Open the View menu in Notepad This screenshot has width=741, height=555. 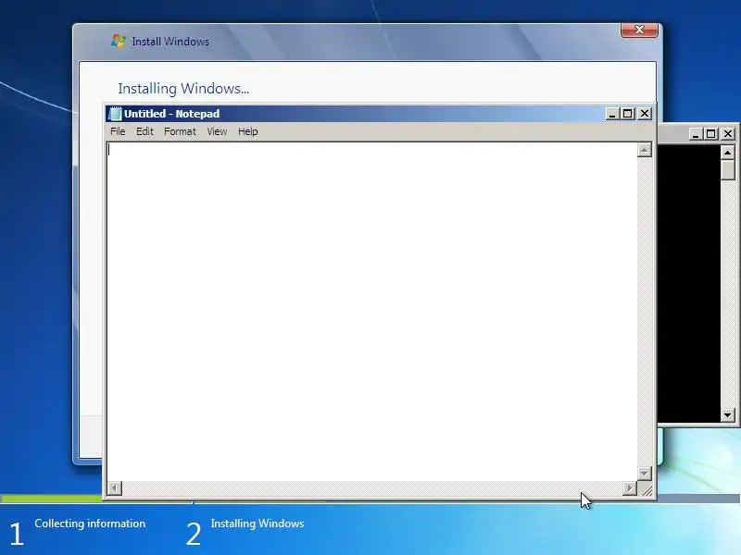[217, 131]
